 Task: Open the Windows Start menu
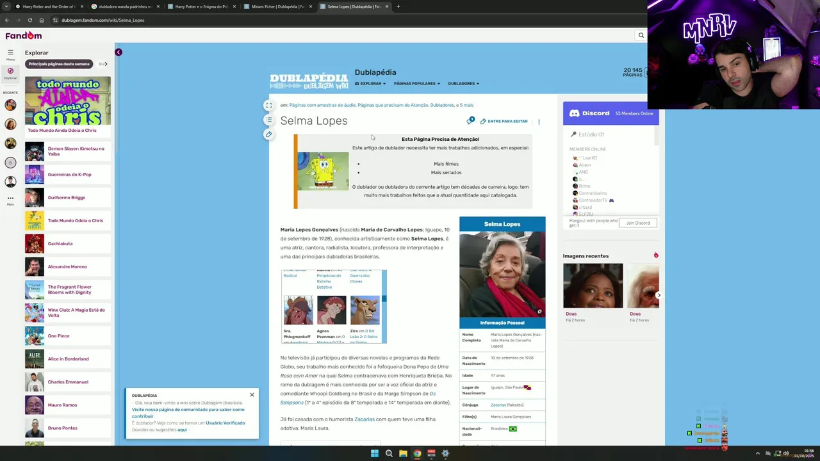pos(375,453)
